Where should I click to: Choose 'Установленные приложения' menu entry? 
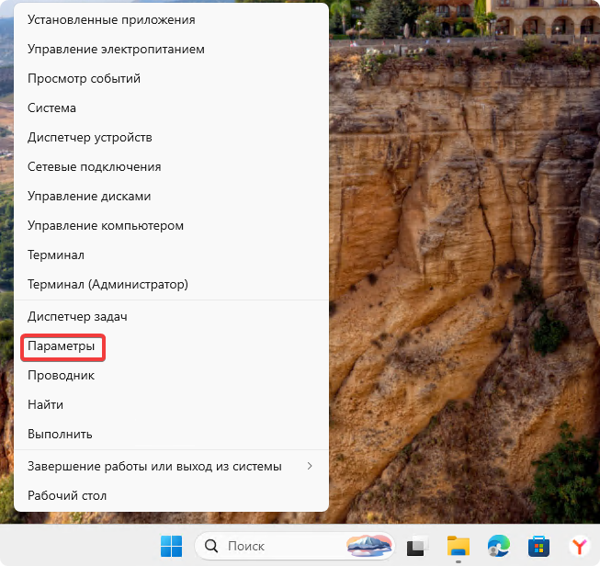click(x=111, y=19)
